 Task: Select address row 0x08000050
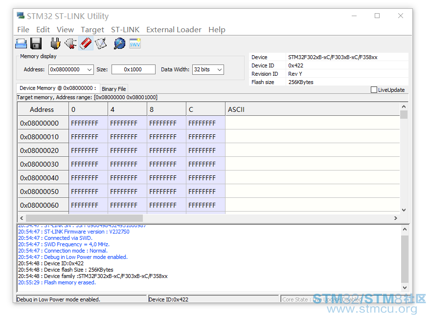[43, 191]
